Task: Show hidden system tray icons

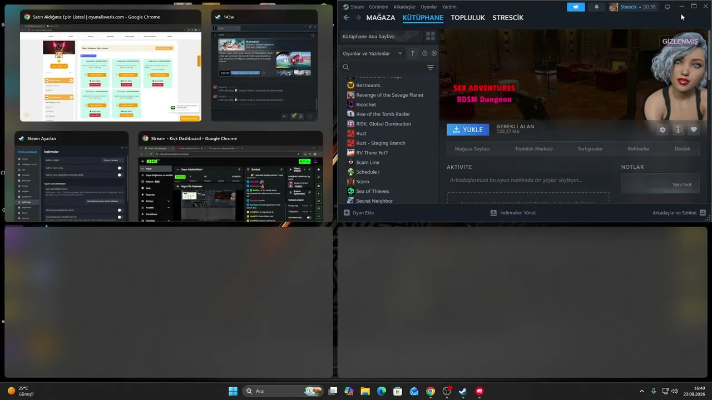Action: coord(641,391)
